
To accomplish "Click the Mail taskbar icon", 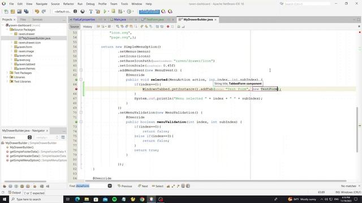I will tap(105, 199).
